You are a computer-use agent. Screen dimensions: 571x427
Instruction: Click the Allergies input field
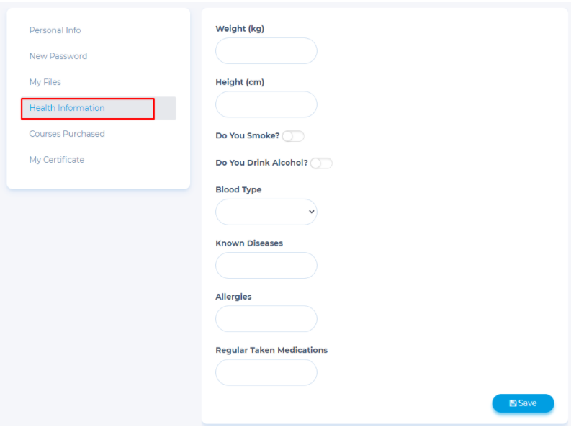266,318
